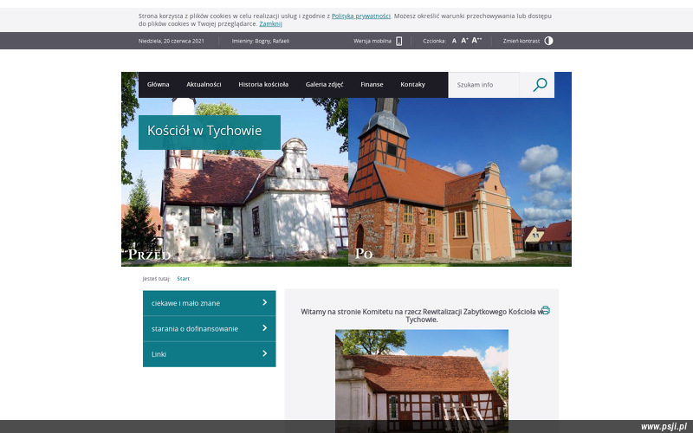The width and height of the screenshot is (693, 433).
Task: Click the Polityką prywatności link
Action: point(360,16)
